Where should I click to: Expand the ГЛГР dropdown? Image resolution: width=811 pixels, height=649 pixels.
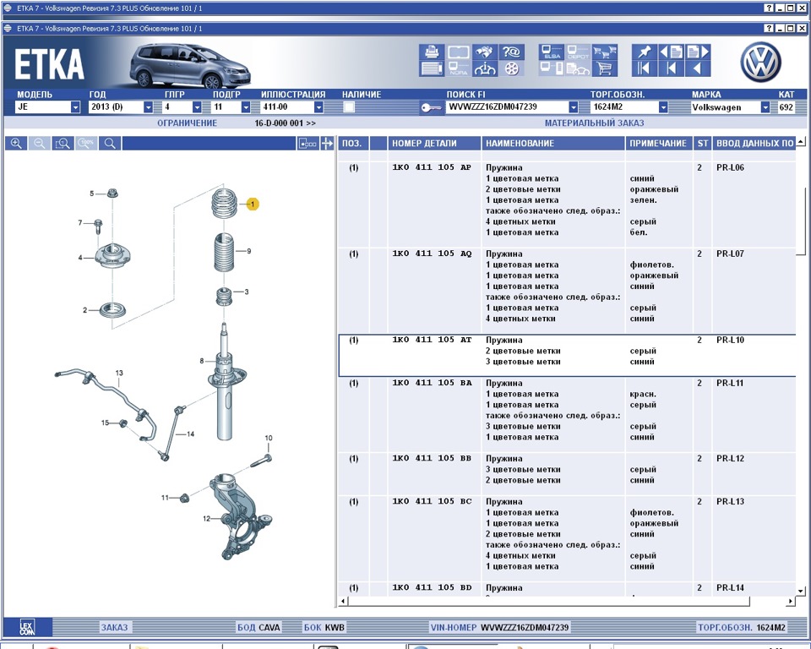coord(197,107)
